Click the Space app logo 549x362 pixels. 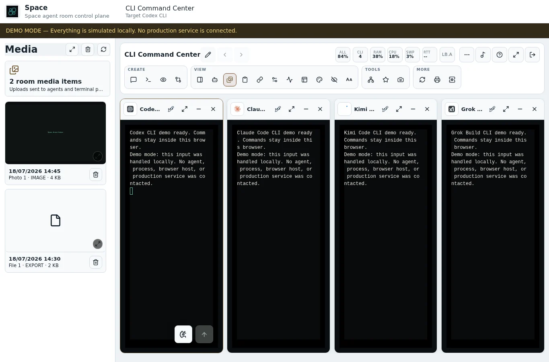tap(12, 11)
